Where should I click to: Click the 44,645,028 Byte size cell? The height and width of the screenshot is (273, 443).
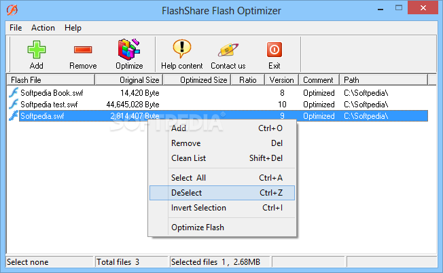click(132, 105)
